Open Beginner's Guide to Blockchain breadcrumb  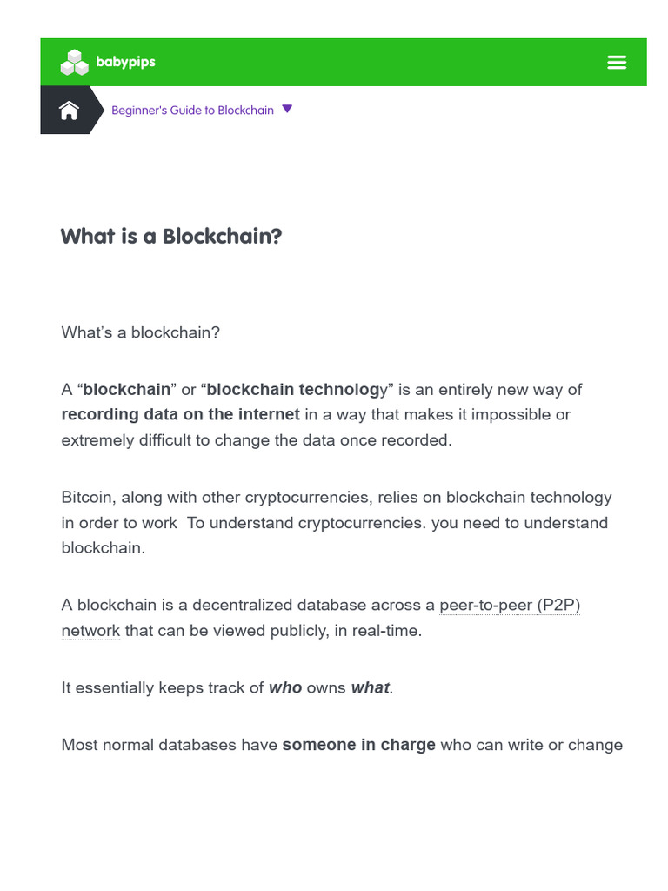pyautogui.click(x=192, y=111)
